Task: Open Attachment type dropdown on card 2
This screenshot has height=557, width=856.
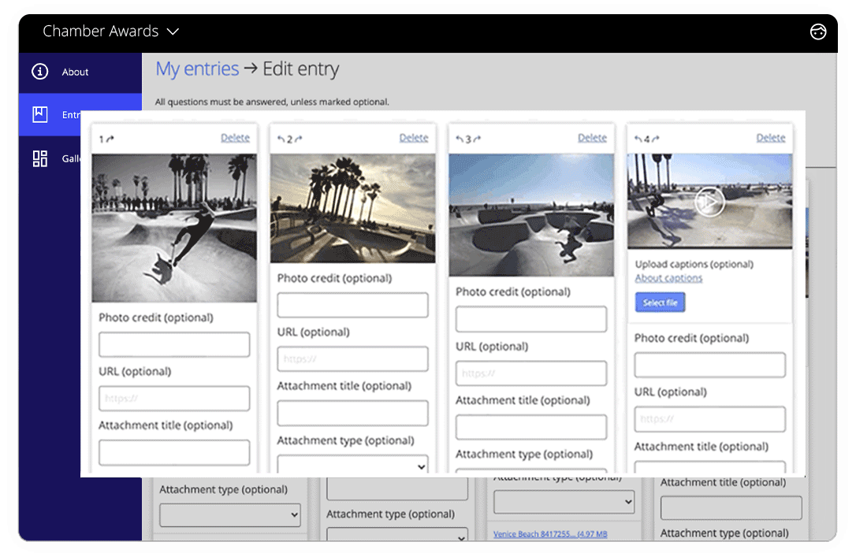Action: (352, 466)
